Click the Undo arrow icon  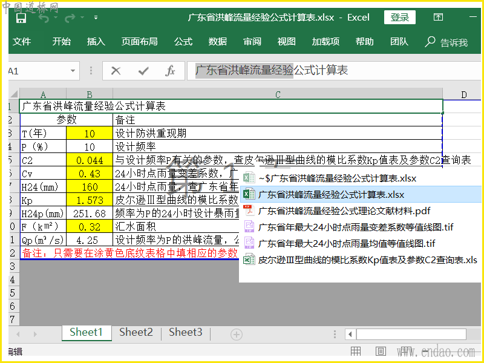pos(44,18)
